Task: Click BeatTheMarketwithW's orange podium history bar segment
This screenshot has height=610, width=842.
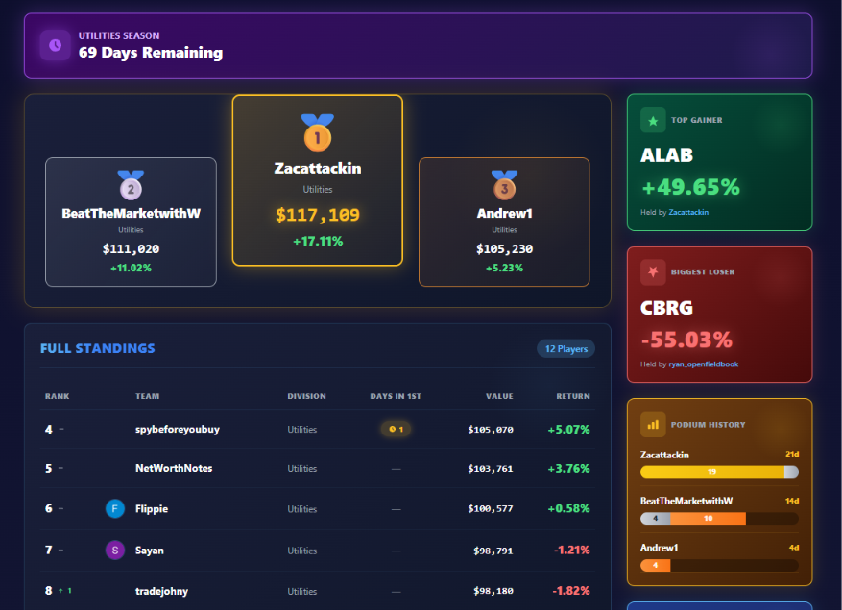Action: point(708,518)
